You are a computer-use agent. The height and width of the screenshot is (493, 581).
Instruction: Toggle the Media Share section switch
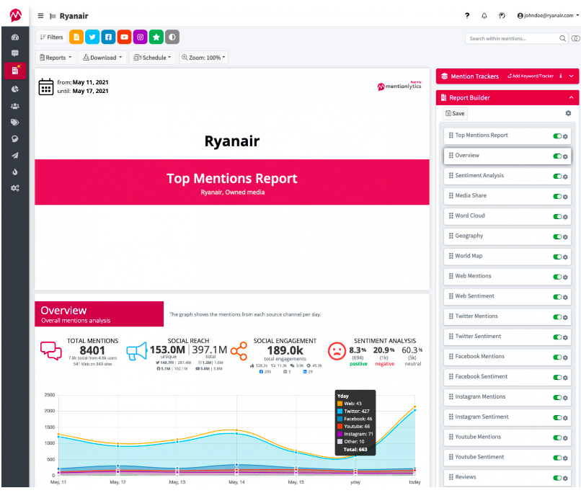(557, 196)
